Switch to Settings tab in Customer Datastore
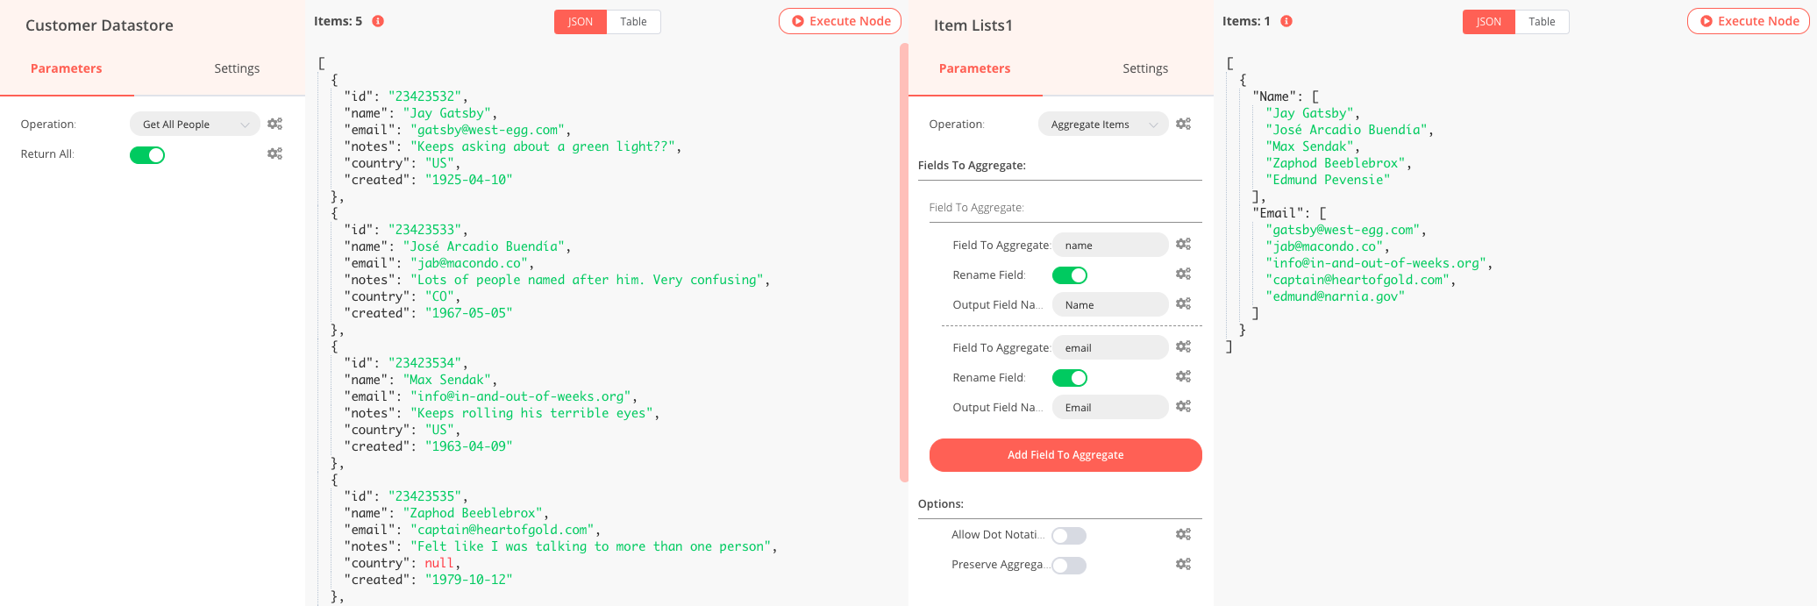Screen dimensions: 1817x606 point(237,68)
